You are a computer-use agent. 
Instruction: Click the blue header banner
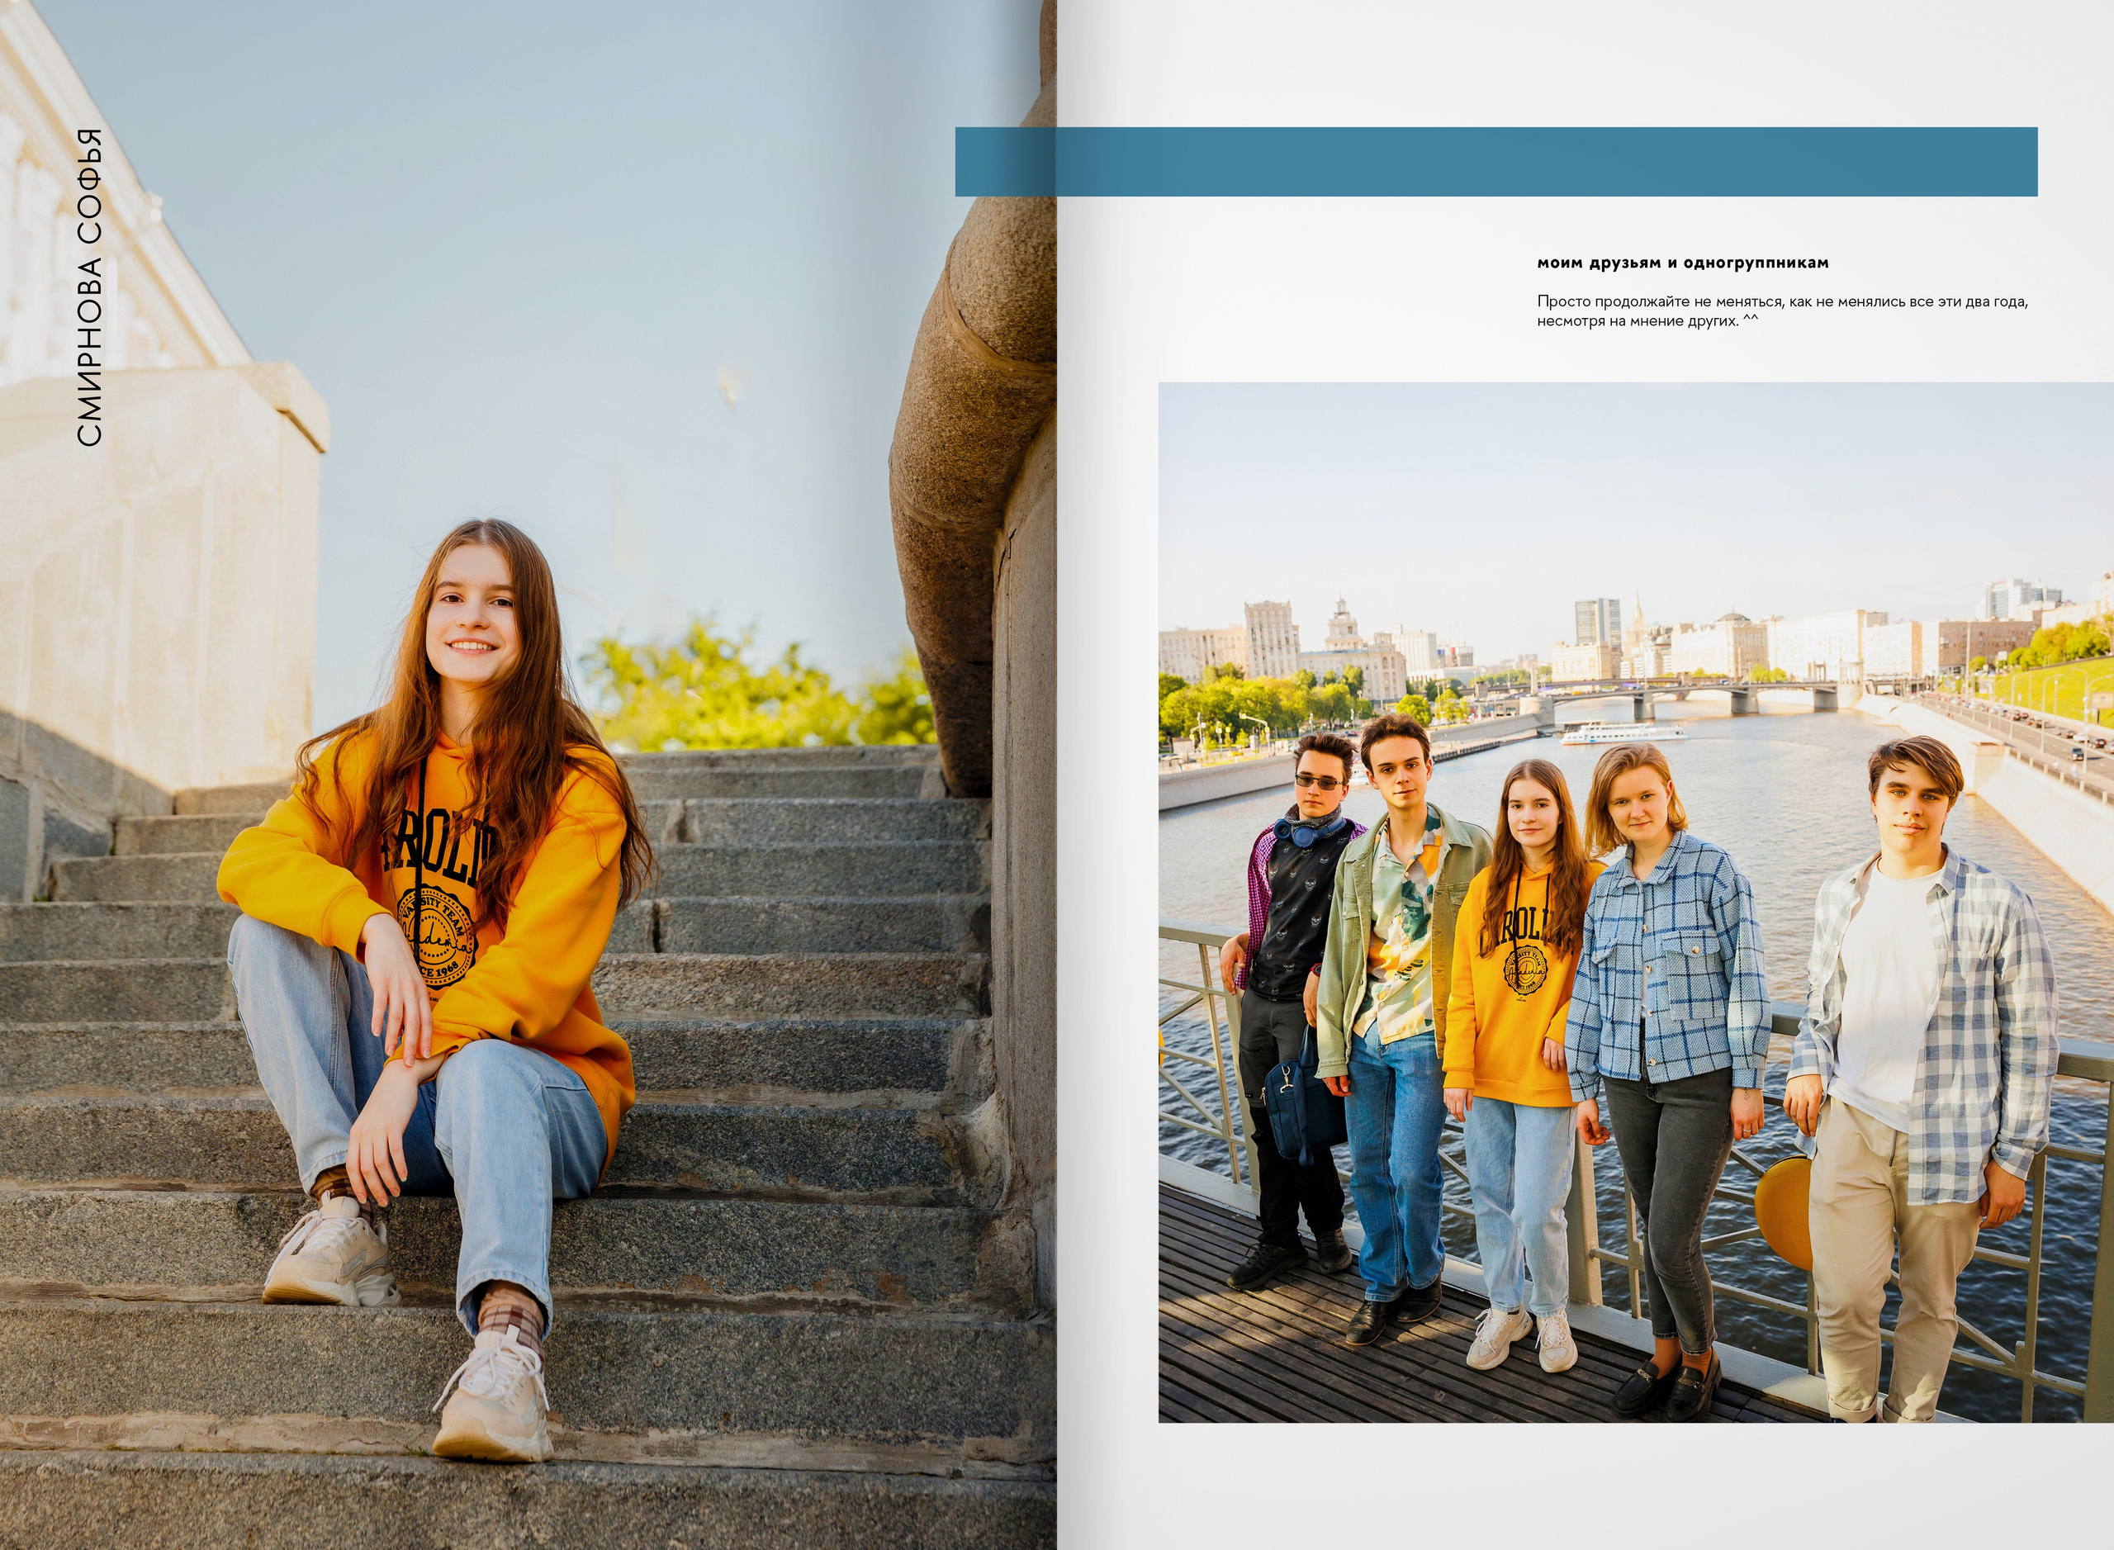pos(1495,161)
